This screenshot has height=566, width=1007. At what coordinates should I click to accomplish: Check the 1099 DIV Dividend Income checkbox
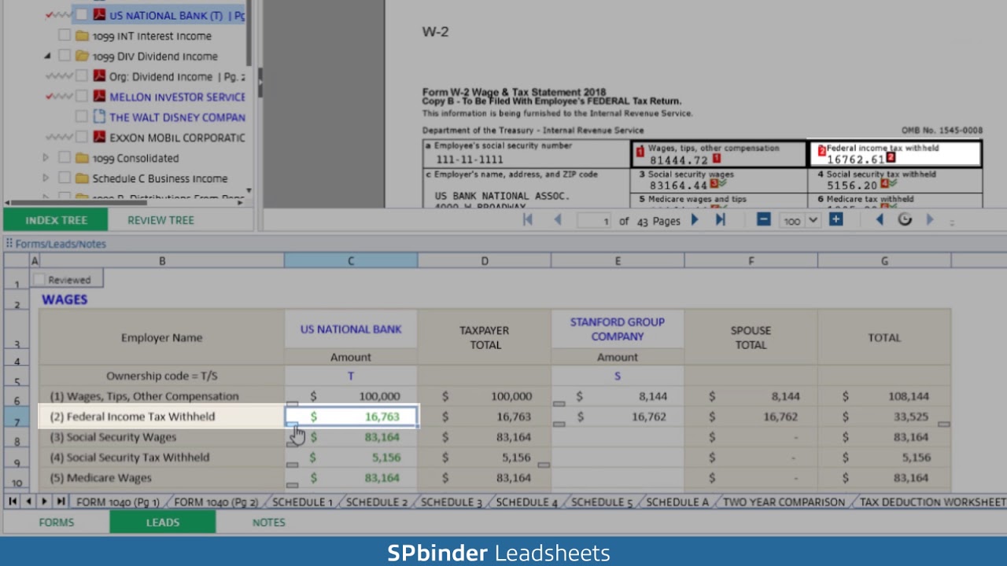tap(65, 56)
